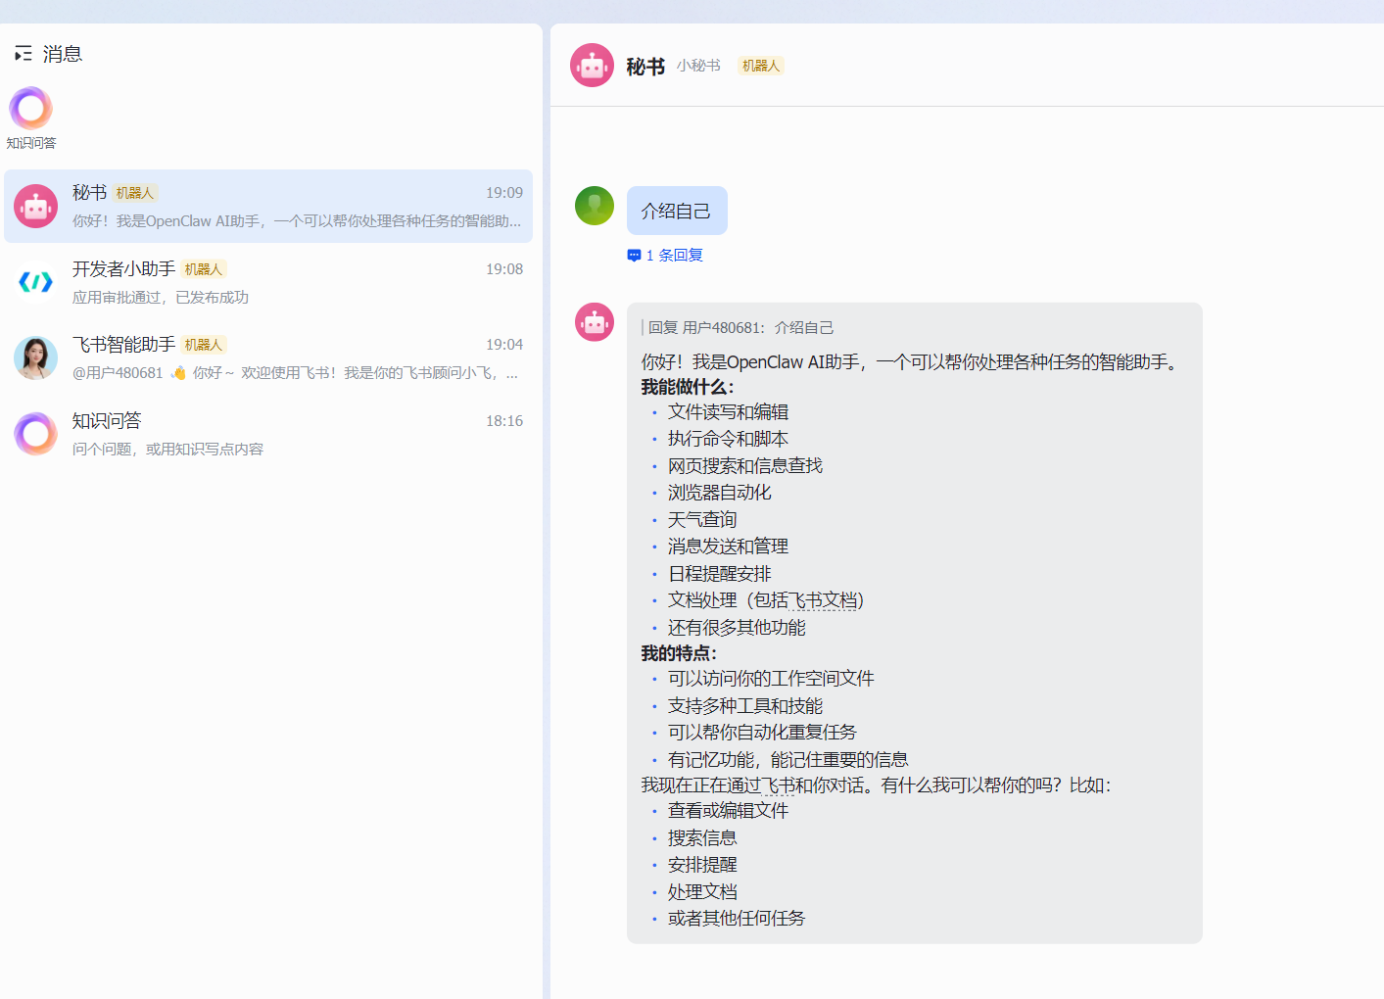Collapse the 消息 sidebar toggle icon
Image resolution: width=1384 pixels, height=999 pixels.
pyautogui.click(x=24, y=54)
